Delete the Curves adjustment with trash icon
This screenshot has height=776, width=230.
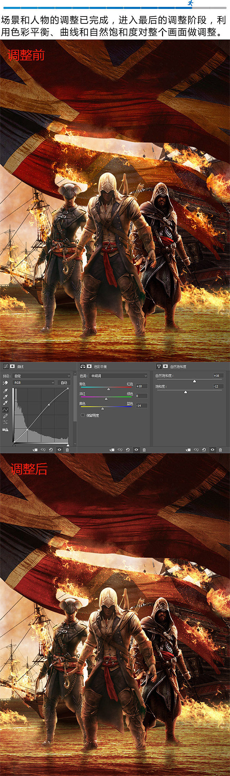tap(67, 450)
